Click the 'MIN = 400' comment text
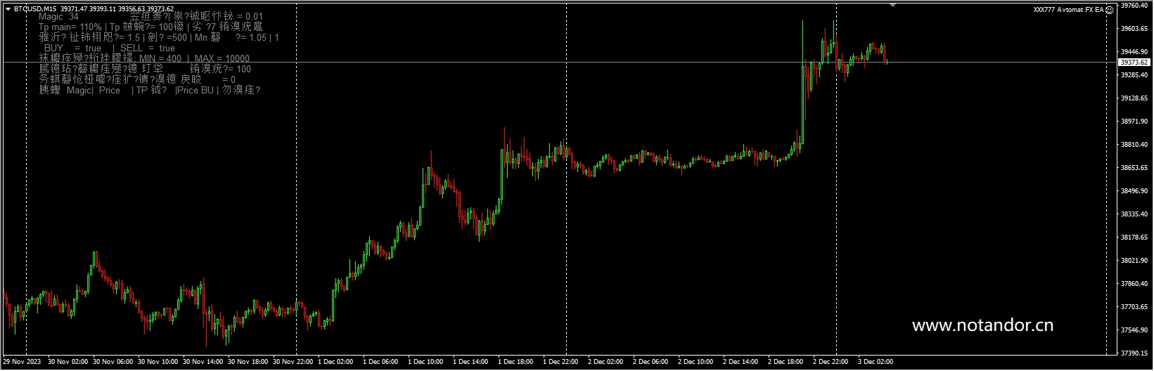Image resolution: width=1154 pixels, height=371 pixels. click(160, 58)
